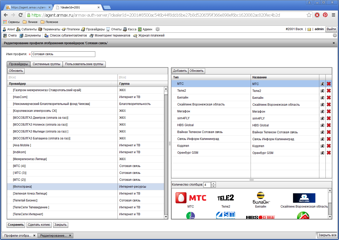Switch to Пользовательские группы tab

84,64
